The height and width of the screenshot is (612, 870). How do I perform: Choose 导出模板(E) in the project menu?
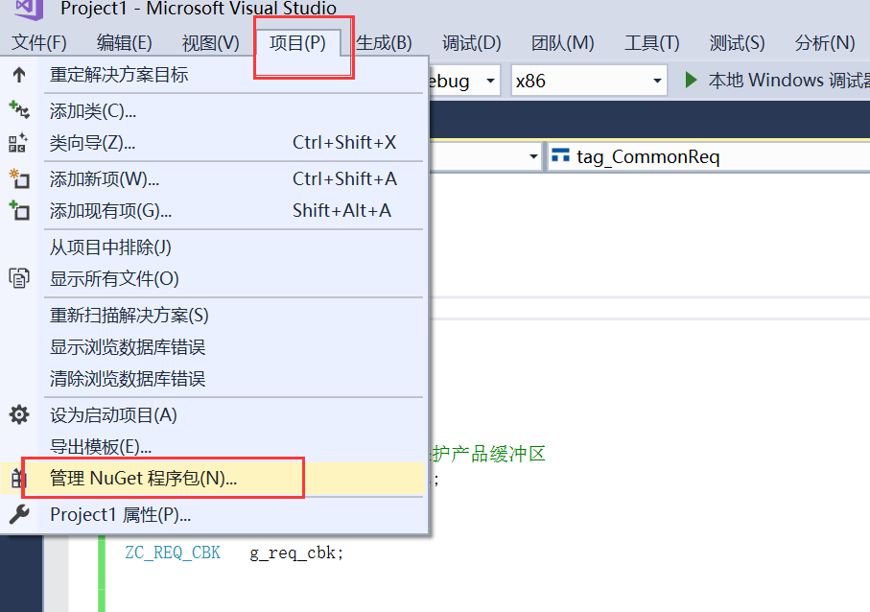pyautogui.click(x=101, y=447)
